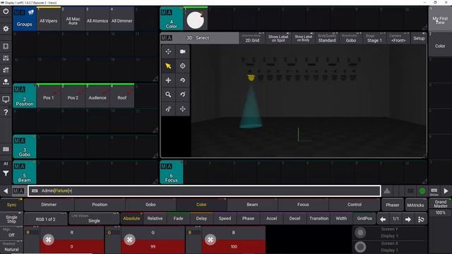The width and height of the screenshot is (452, 254).
Task: Click the display monitor icon in sidebar
Action: pos(6,99)
